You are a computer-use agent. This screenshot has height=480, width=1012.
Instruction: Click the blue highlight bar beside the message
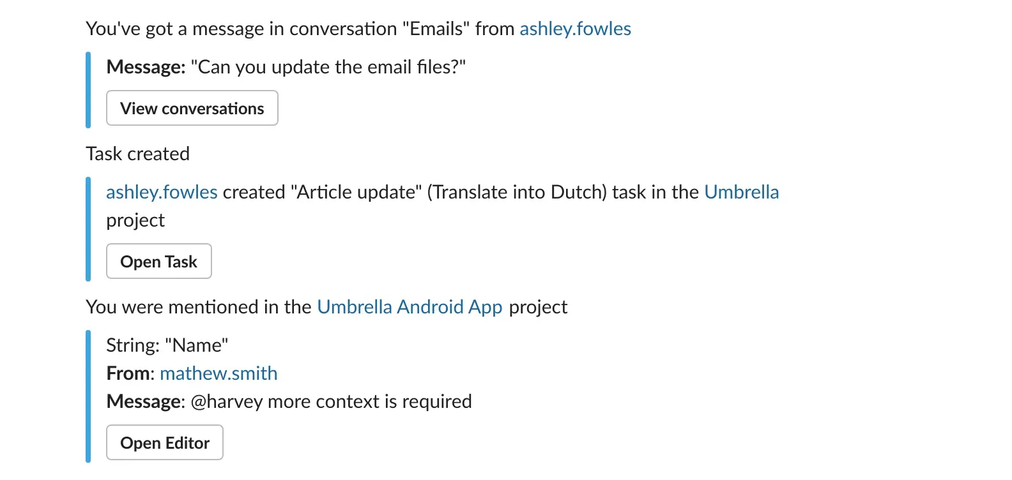pos(88,89)
